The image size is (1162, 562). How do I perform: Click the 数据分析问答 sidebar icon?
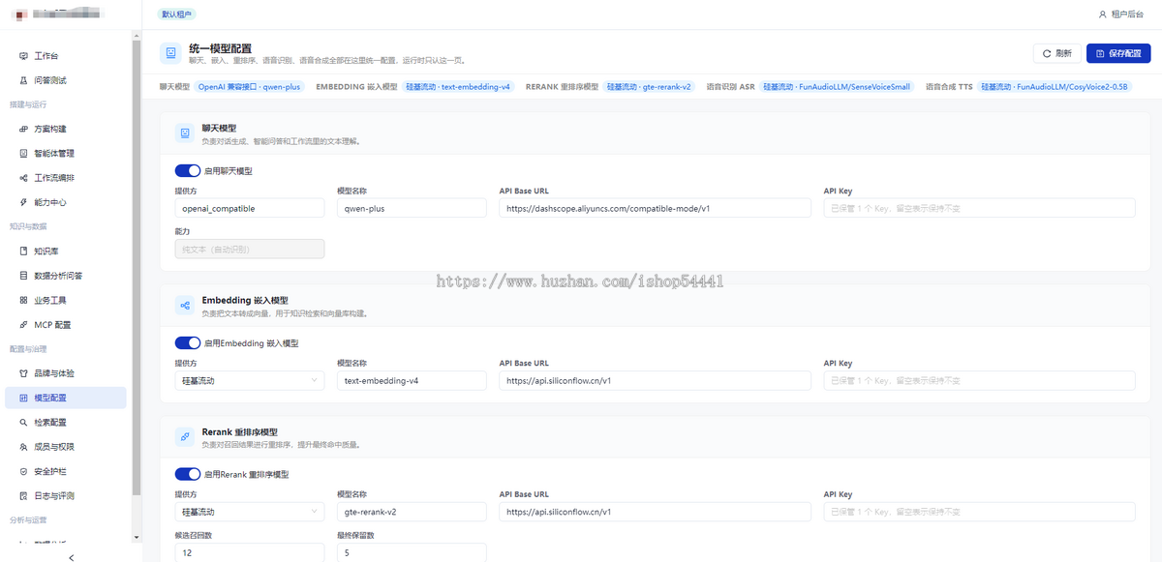(24, 276)
